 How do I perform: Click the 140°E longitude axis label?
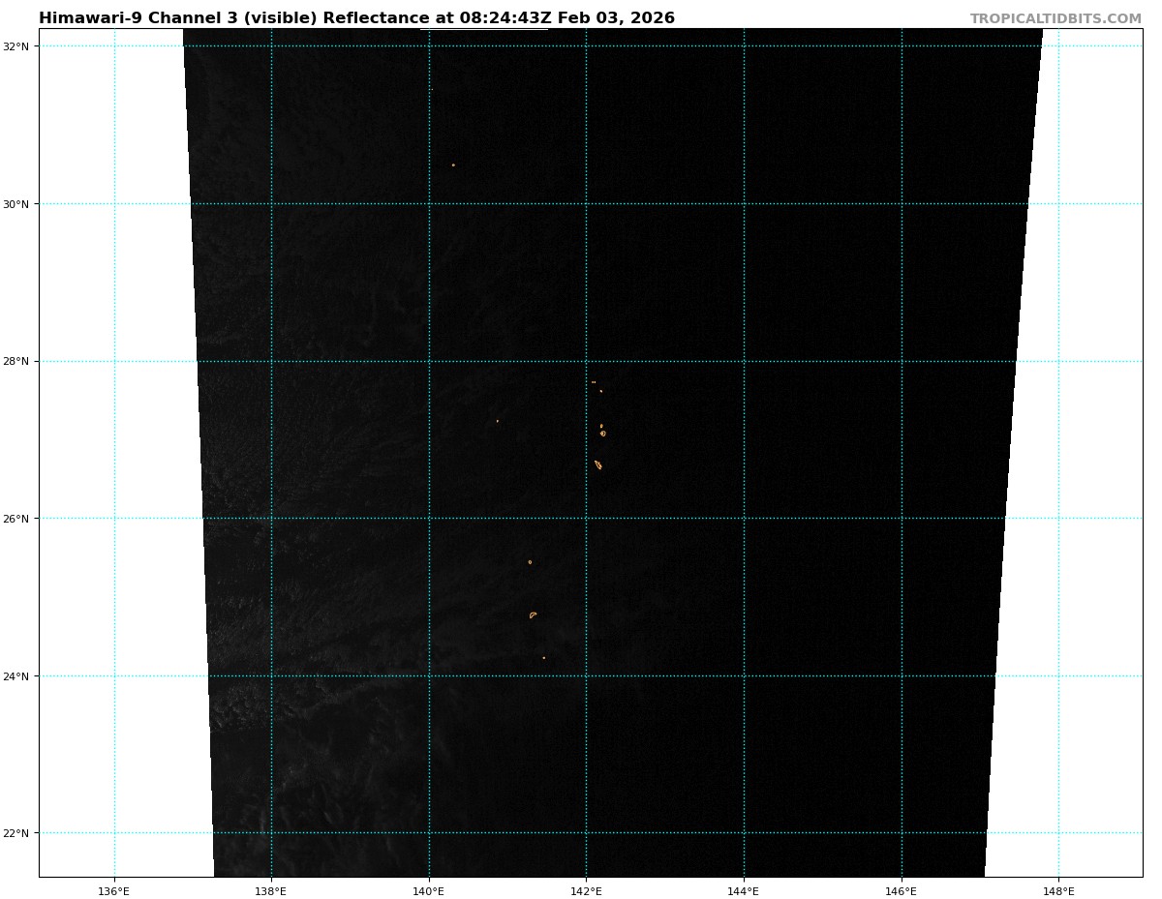[x=429, y=890]
